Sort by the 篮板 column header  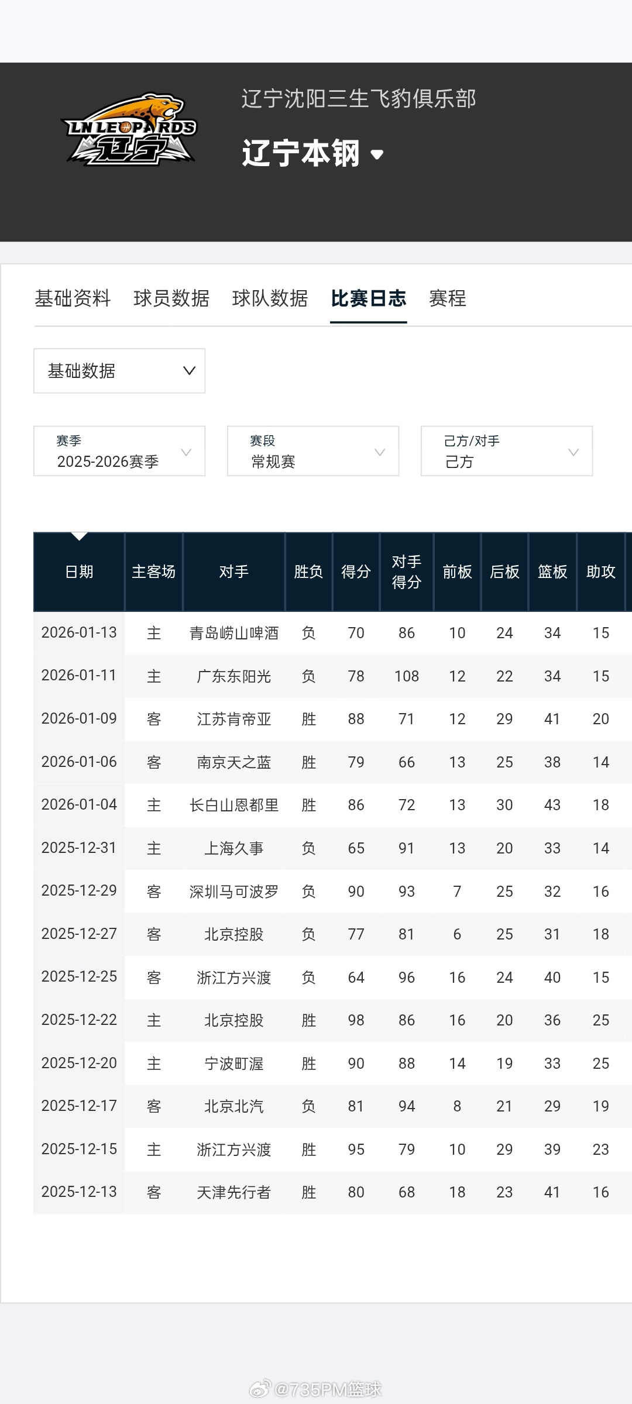(552, 572)
